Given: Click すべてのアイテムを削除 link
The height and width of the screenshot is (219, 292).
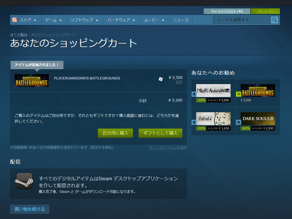Looking at the screenshot, I should pos(168,147).
